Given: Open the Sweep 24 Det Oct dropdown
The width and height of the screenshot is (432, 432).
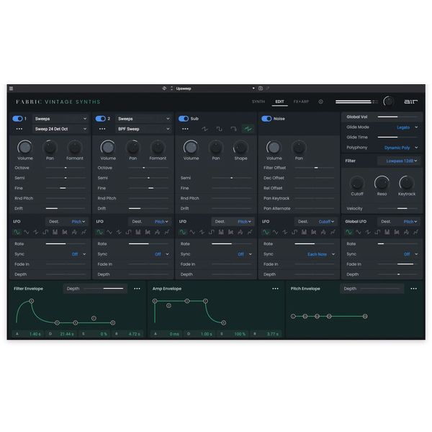Looking at the screenshot, I should [60, 129].
